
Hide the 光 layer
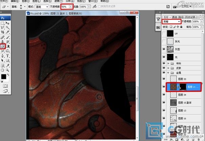[164, 57]
